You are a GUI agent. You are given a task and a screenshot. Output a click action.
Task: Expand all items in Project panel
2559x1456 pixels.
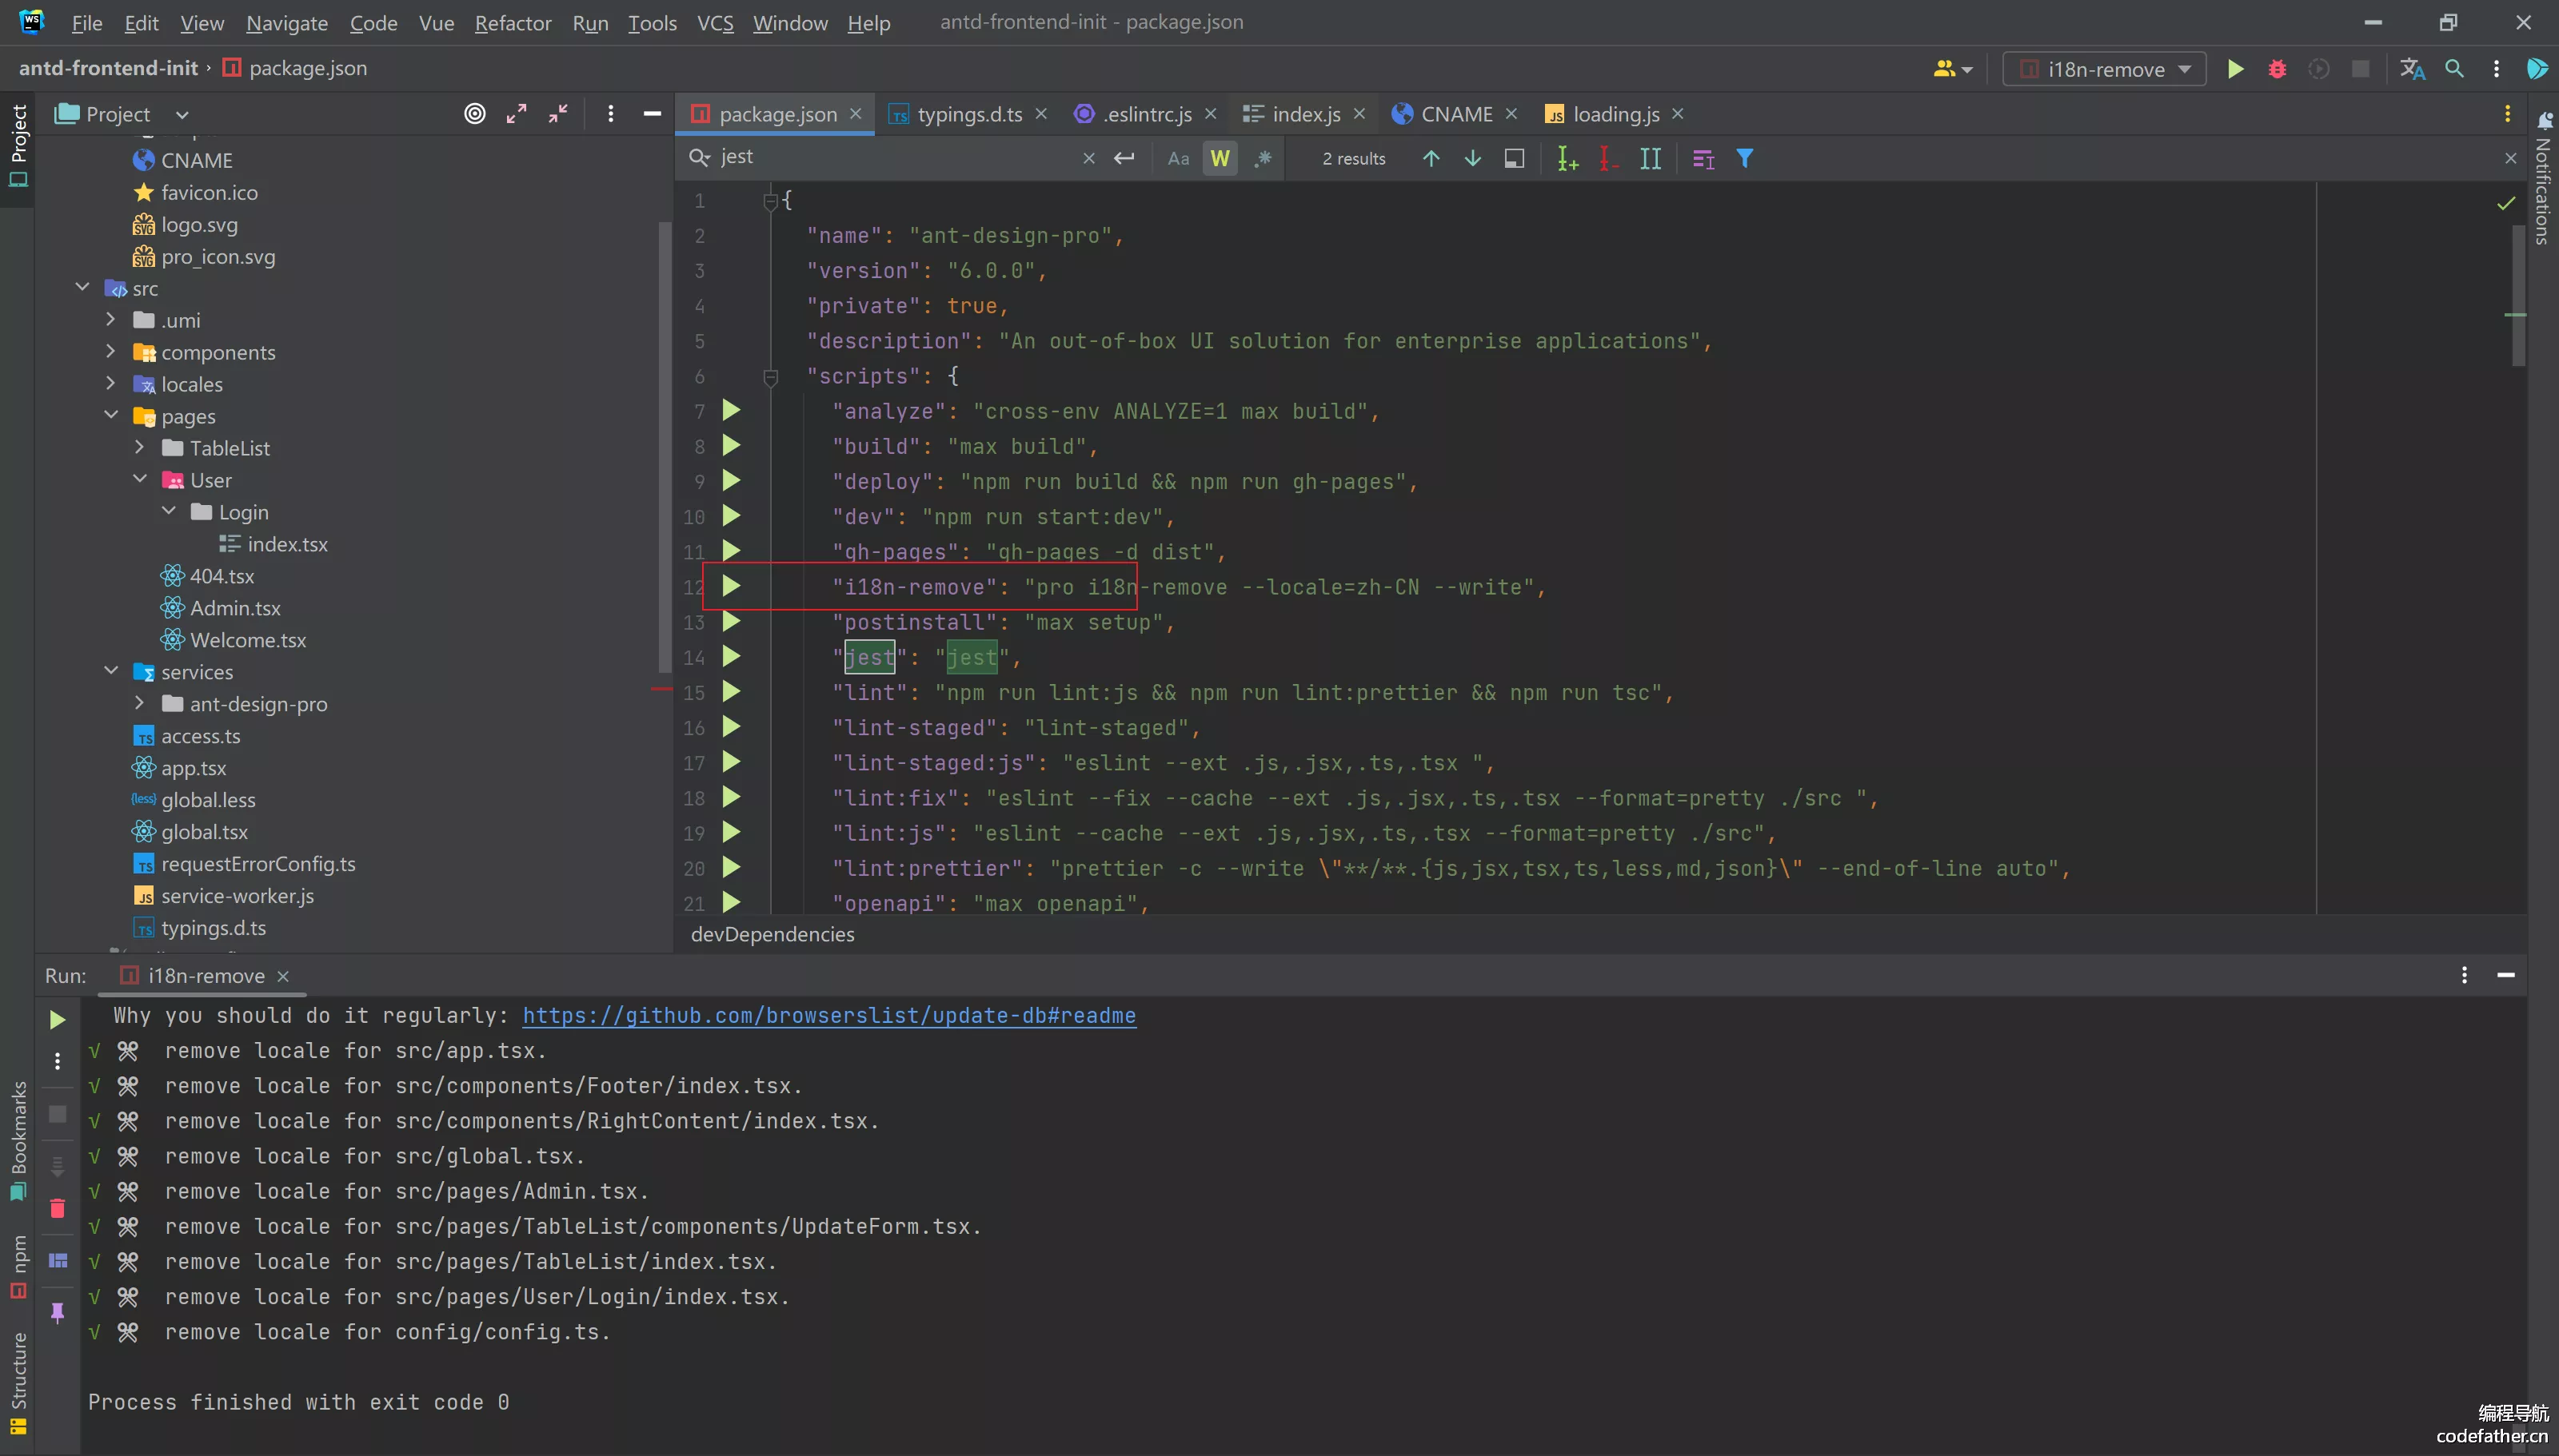pos(517,114)
